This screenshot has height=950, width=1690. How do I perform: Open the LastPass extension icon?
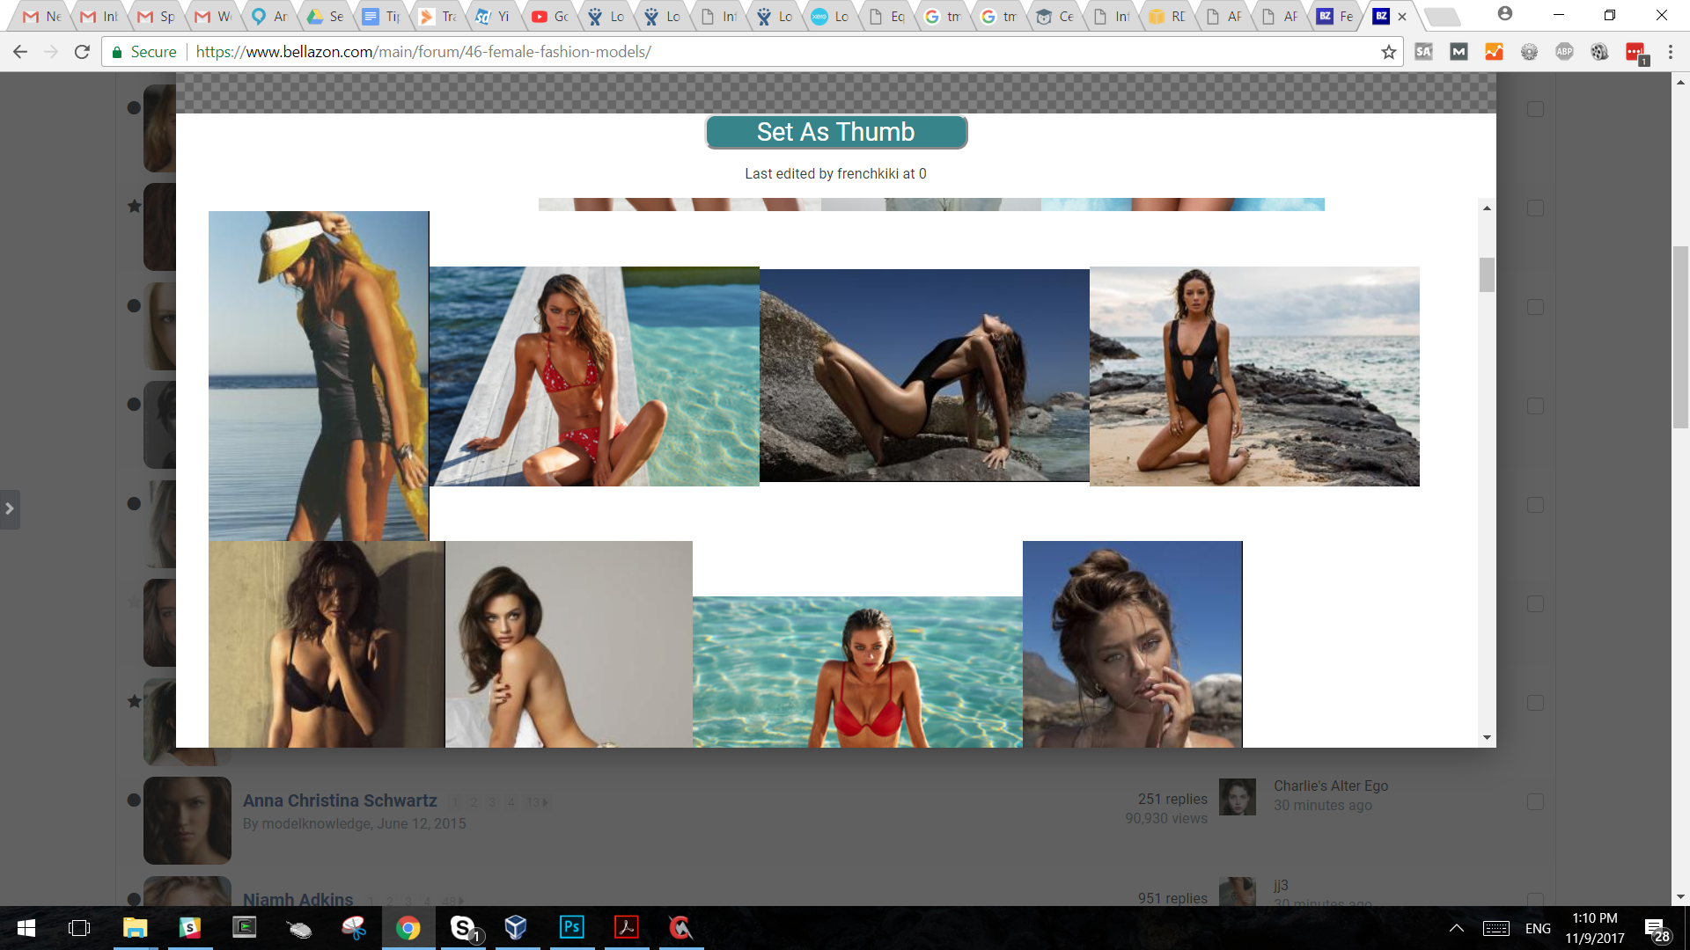click(x=1635, y=52)
